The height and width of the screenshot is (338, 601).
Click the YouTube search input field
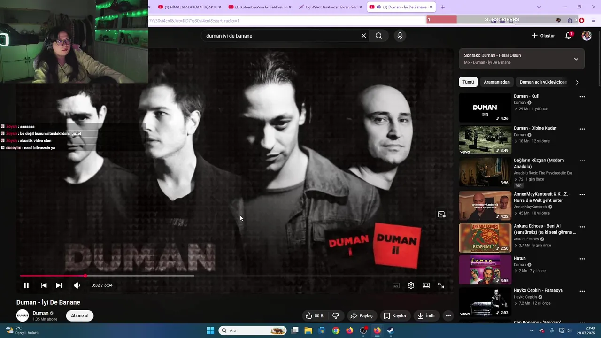[281, 36]
